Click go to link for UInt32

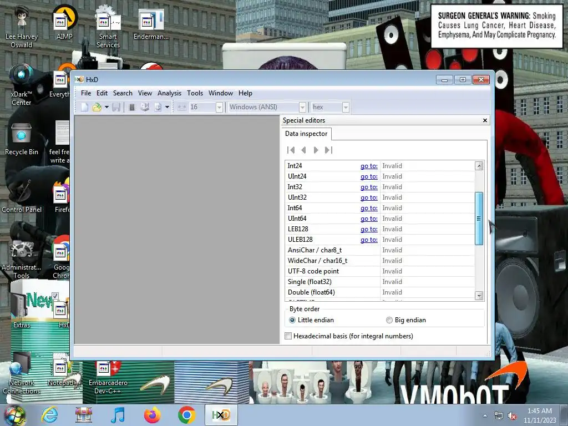(369, 197)
